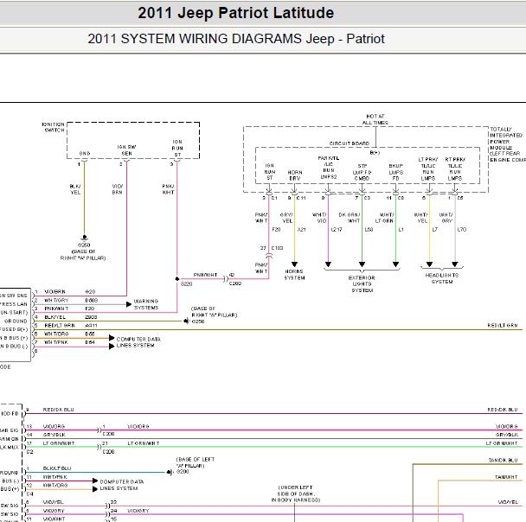Click circuit code 'L53'
This screenshot has height=522, width=526.
point(369,230)
